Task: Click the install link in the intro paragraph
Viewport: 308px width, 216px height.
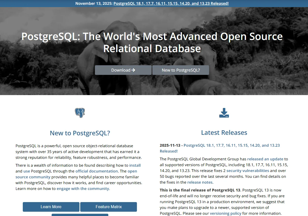Action: click(135, 165)
